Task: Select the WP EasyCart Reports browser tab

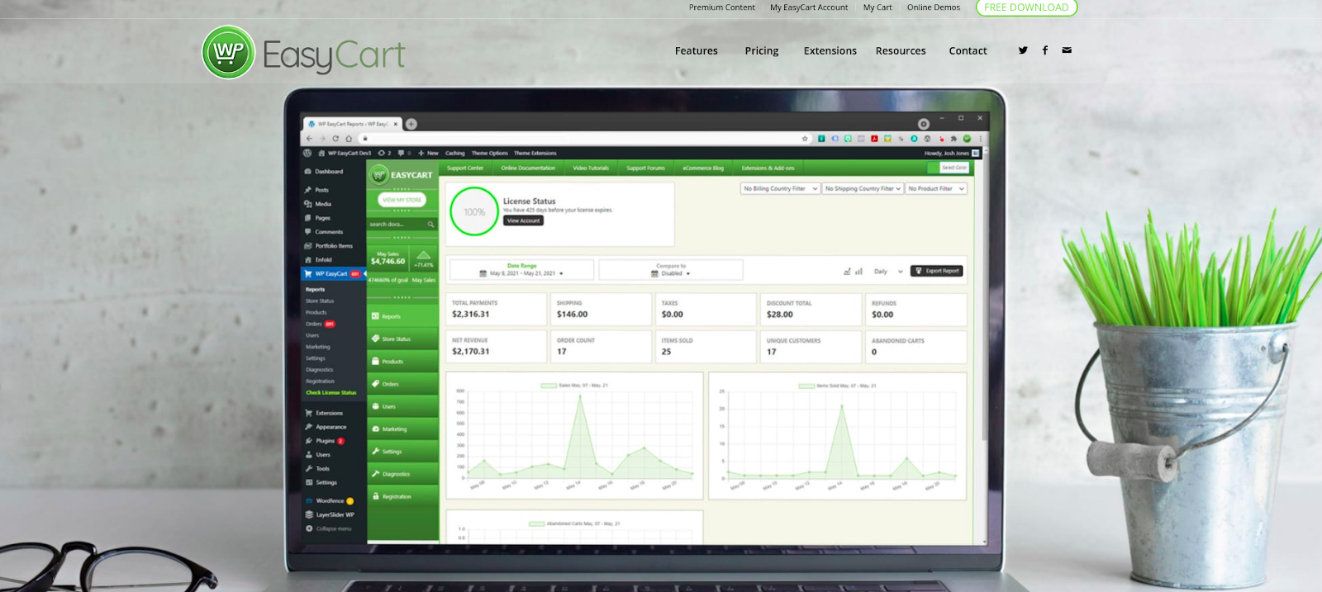Action: click(x=353, y=124)
